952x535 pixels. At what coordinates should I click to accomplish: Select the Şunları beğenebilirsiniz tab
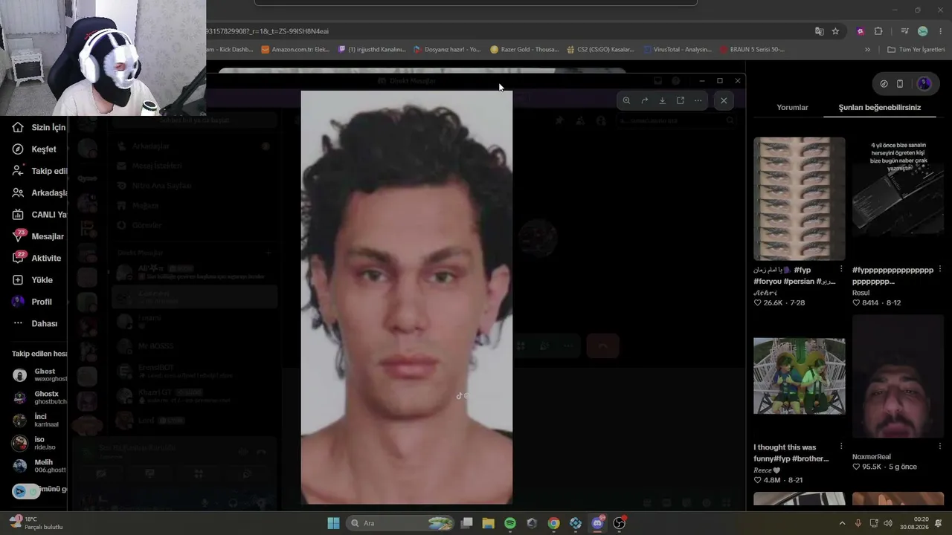[x=879, y=107]
